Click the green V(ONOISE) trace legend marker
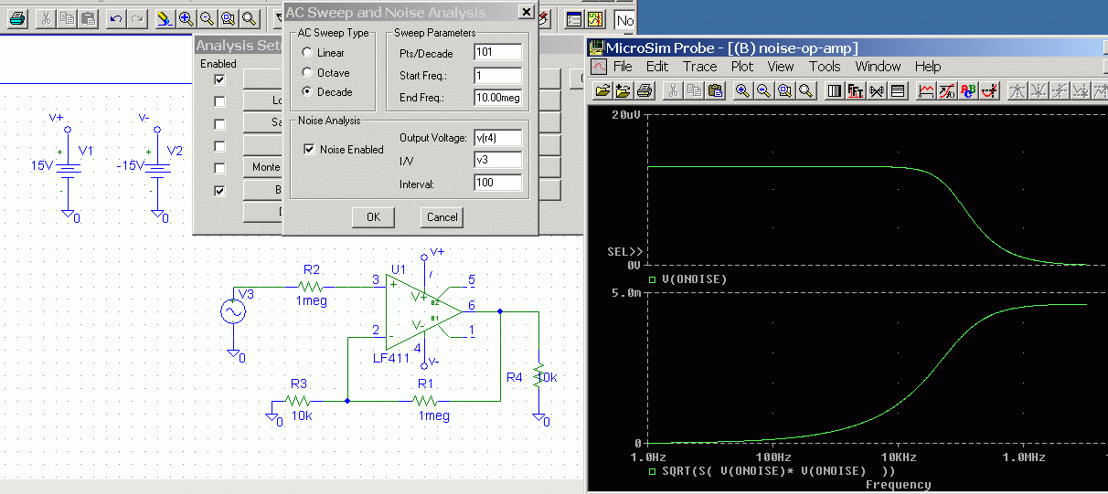 (652, 279)
